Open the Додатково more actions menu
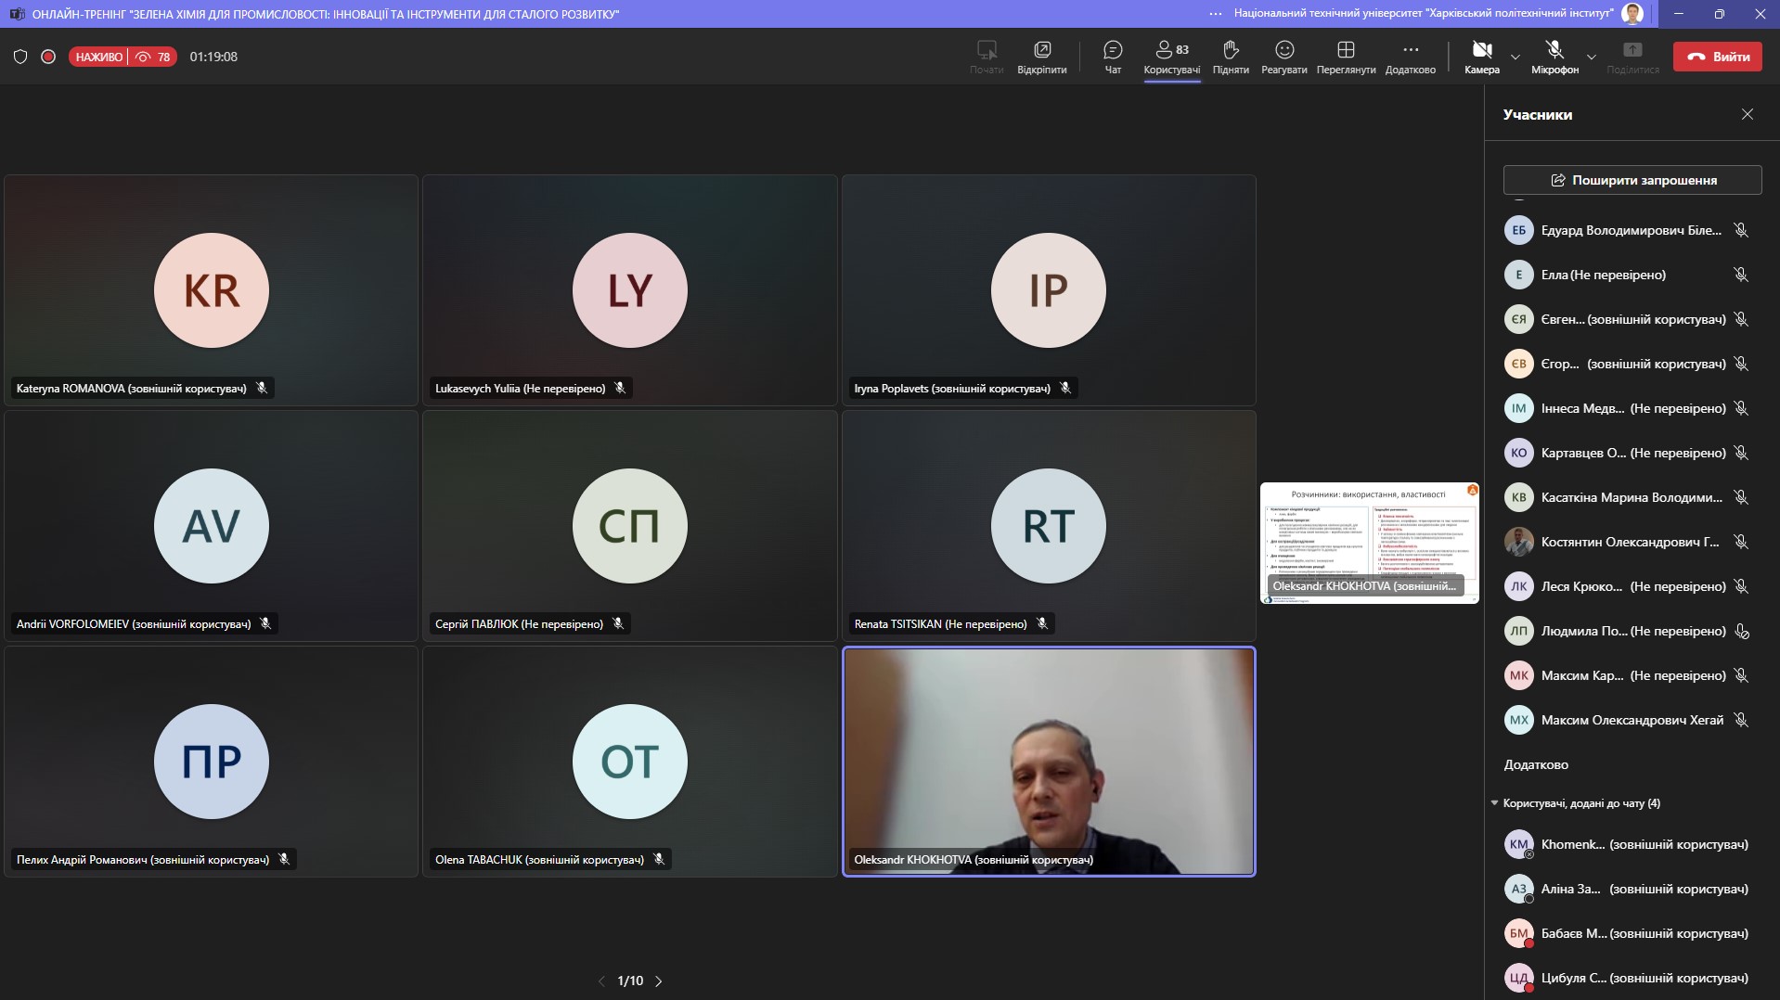The height and width of the screenshot is (1000, 1780). point(1410,56)
